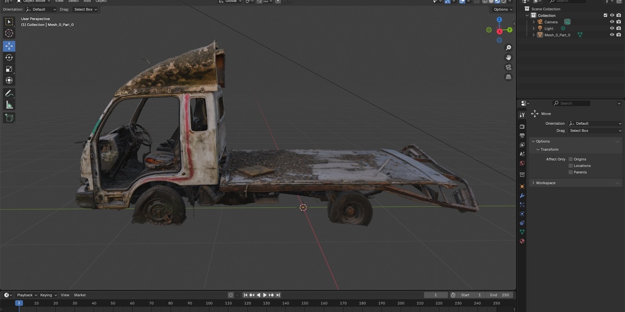The height and width of the screenshot is (312, 625).
Task: Activate the Add Cube tool
Action: click(x=9, y=118)
